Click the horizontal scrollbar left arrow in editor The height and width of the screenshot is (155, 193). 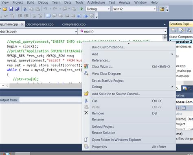[7, 85]
